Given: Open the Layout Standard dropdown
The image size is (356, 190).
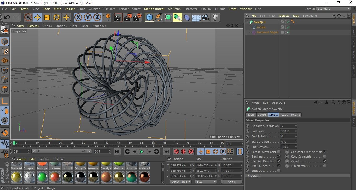Looking at the screenshot, I should tap(334, 9).
